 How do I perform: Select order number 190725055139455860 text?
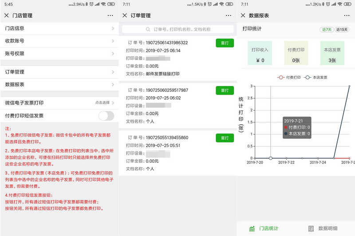point(167,138)
